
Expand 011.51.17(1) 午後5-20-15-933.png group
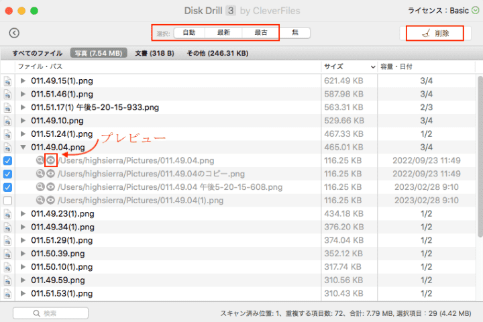click(23, 107)
